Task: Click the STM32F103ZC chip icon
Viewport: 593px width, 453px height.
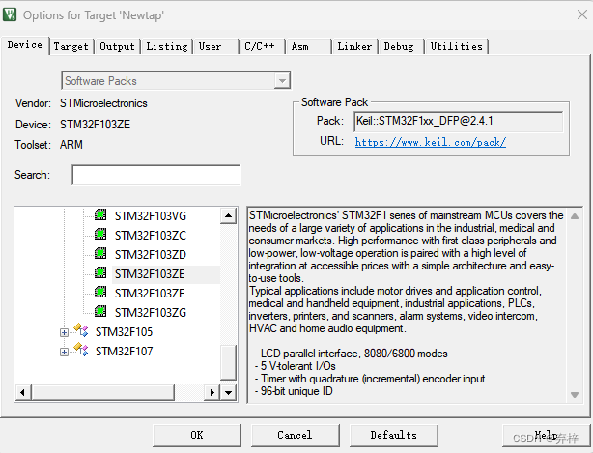Action: coord(100,234)
